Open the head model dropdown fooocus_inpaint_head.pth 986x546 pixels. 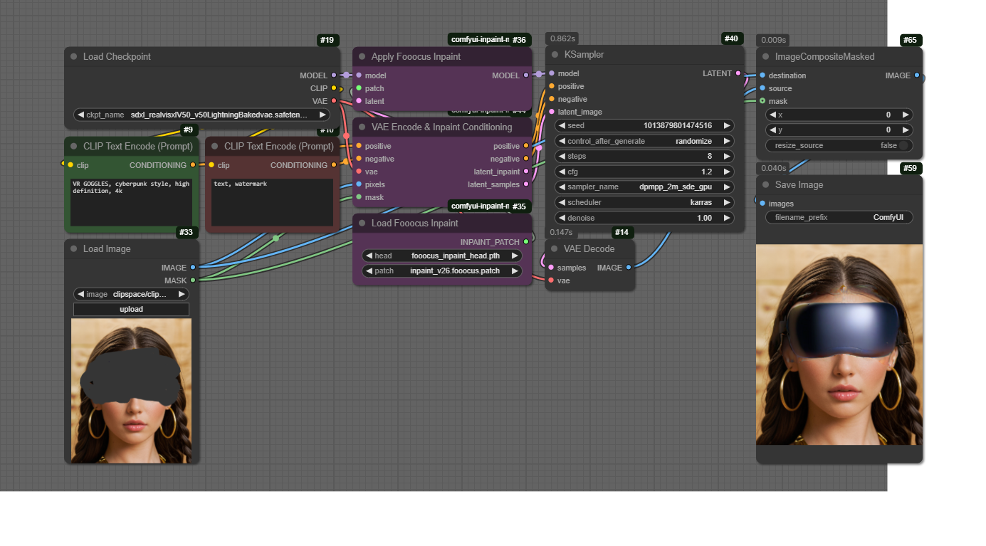pyautogui.click(x=441, y=256)
